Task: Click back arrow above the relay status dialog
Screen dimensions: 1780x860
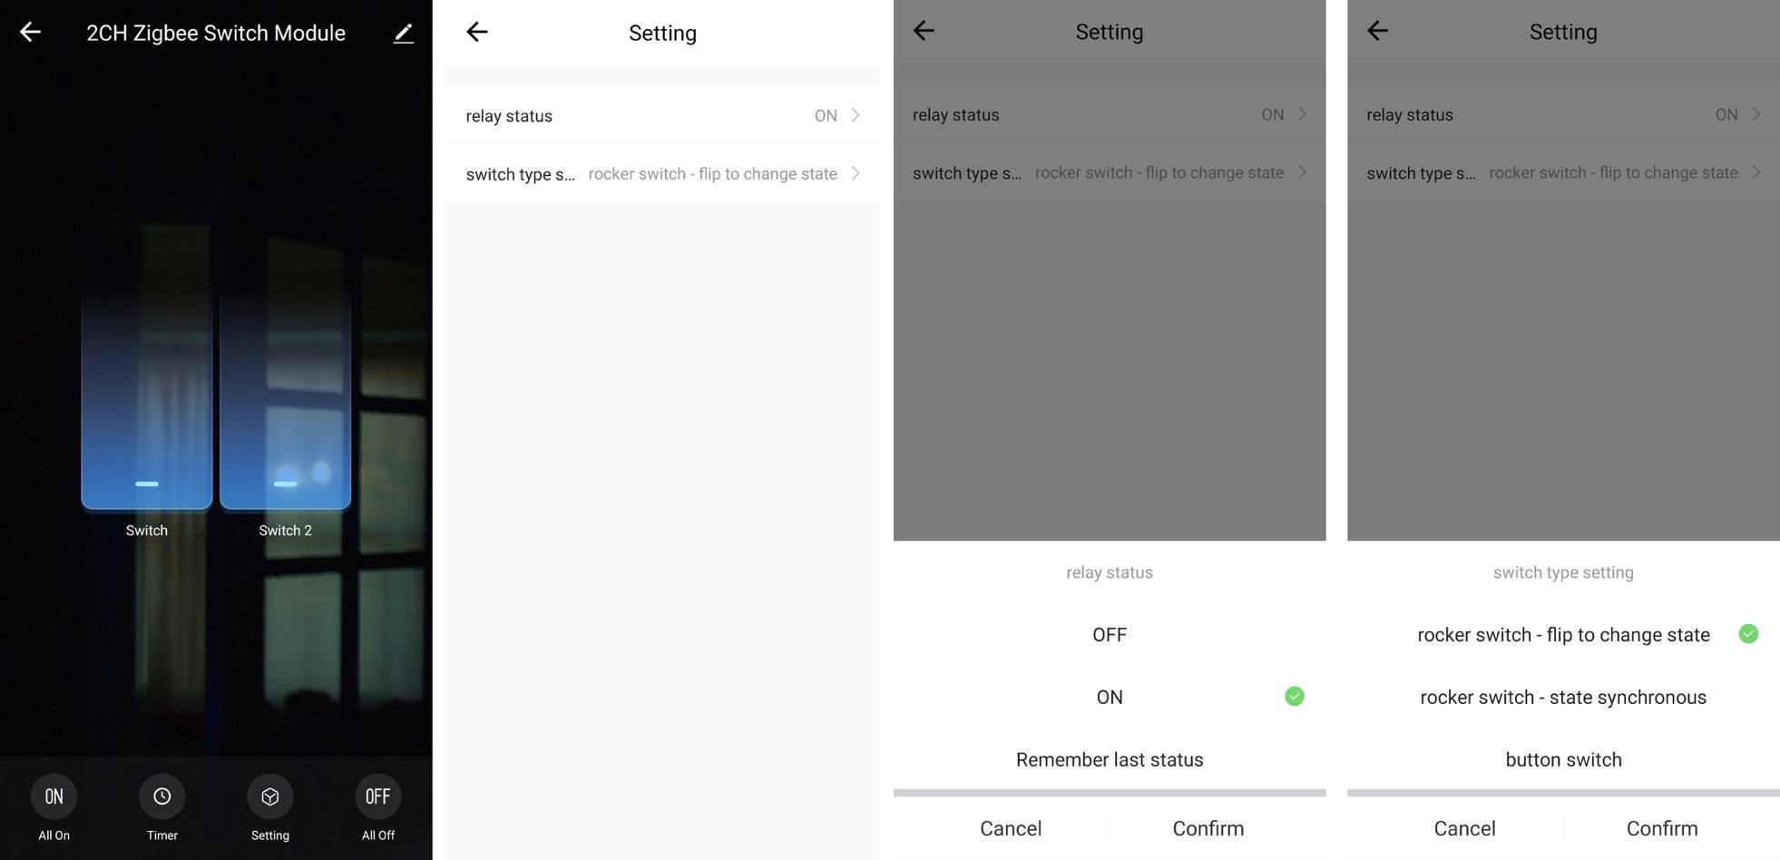Action: (x=924, y=31)
